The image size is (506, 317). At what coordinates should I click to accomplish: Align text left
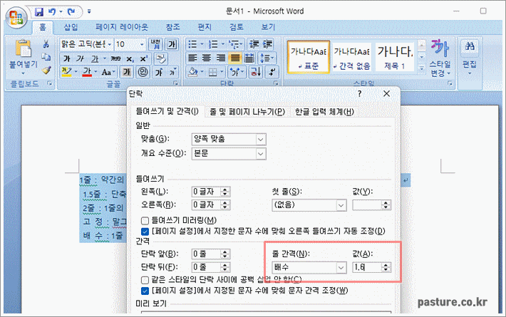(192, 58)
